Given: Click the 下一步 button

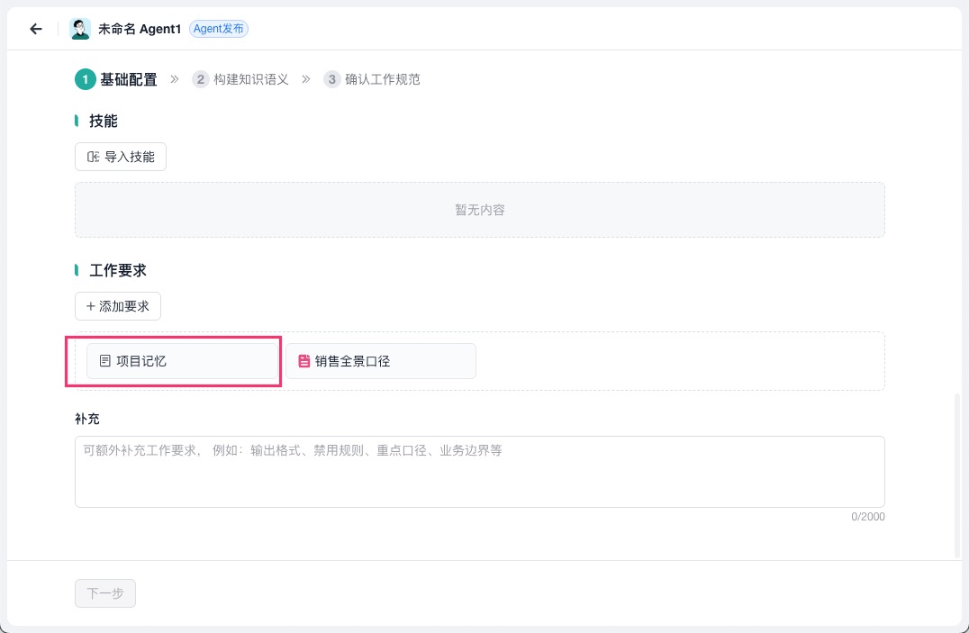Looking at the screenshot, I should 105,593.
